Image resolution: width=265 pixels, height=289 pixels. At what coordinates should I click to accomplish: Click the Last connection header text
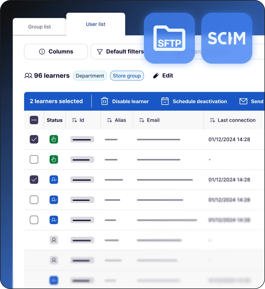point(237,120)
